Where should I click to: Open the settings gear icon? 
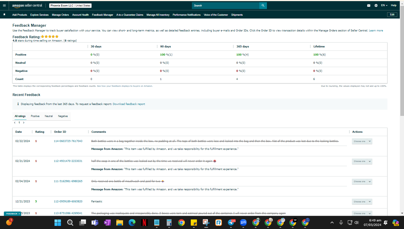click(x=376, y=5)
